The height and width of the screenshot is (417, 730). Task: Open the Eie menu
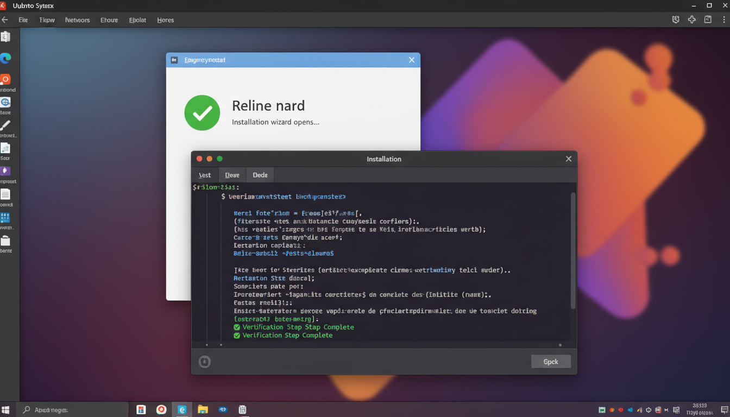23,20
